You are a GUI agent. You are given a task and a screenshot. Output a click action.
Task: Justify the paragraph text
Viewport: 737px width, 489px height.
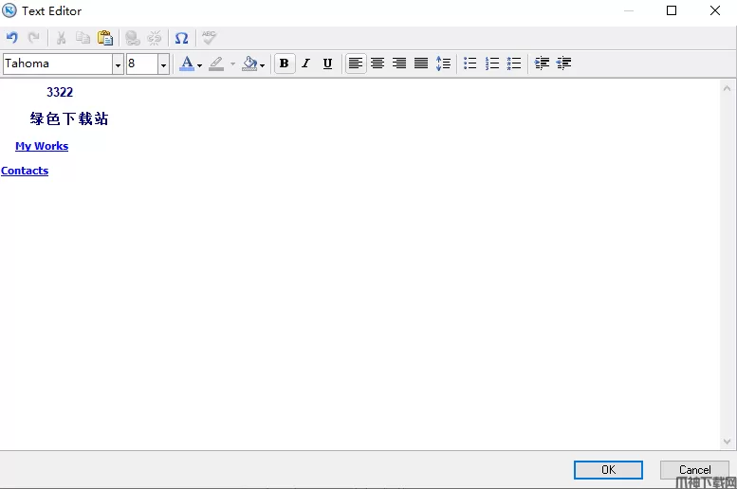point(421,63)
